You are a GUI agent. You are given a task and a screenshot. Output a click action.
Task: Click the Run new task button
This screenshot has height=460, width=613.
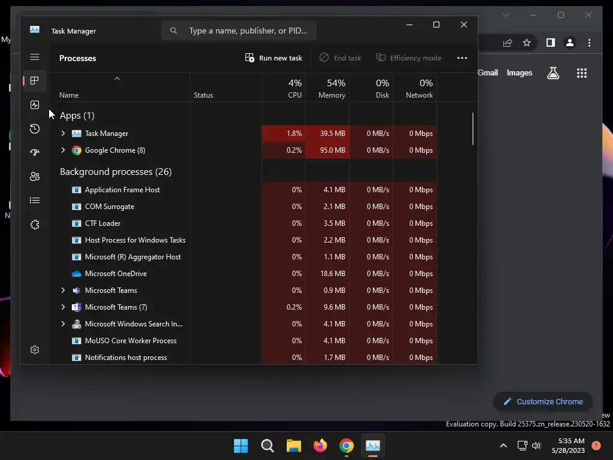[x=274, y=58]
